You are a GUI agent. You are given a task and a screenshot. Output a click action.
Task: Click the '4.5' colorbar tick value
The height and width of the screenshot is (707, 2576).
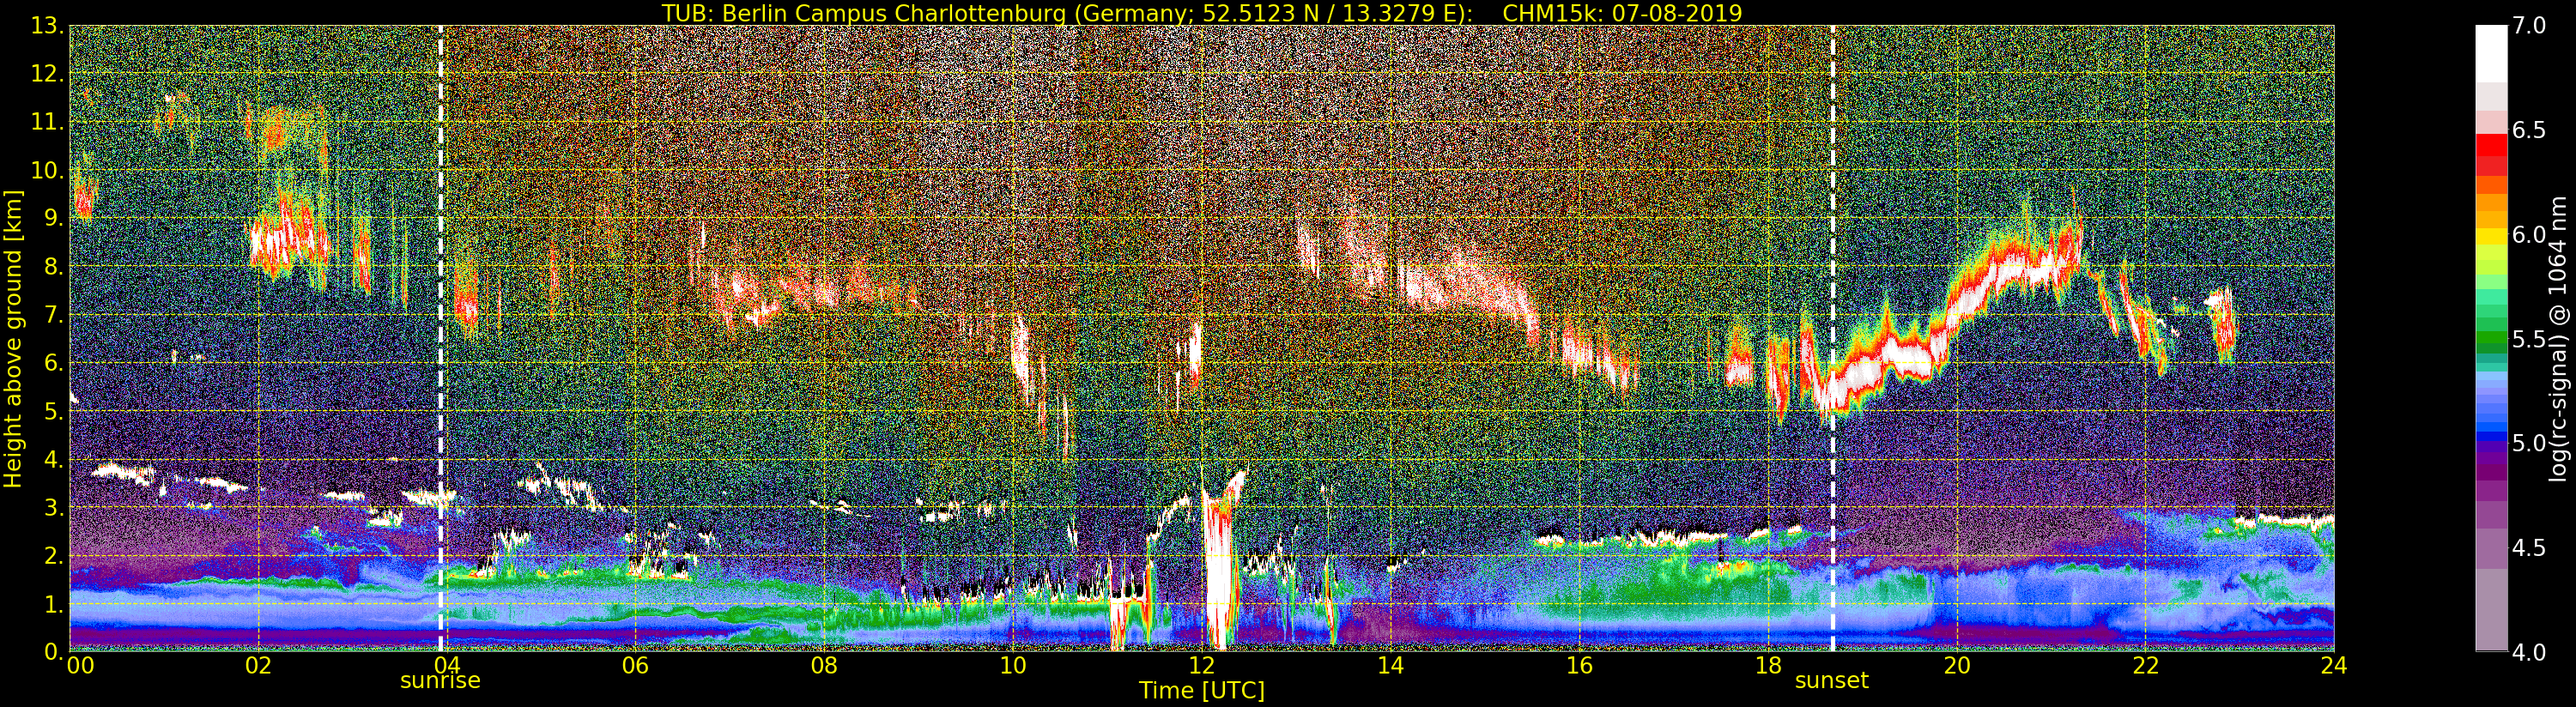[x=2530, y=548]
